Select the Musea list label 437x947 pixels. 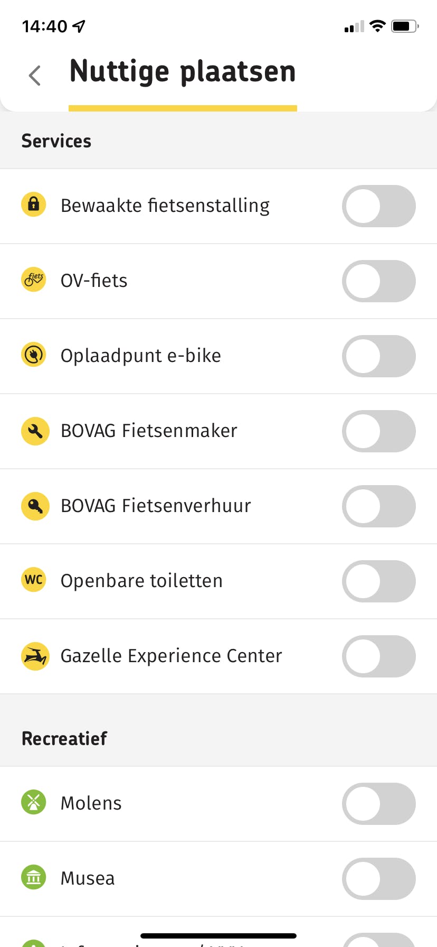click(88, 878)
